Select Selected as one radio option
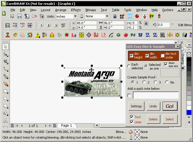 pyautogui.click(x=146, y=66)
